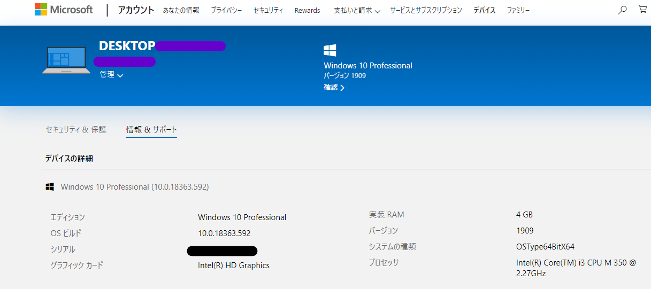Go to アカウント home link
The width and height of the screenshot is (651, 289).
pyautogui.click(x=136, y=10)
